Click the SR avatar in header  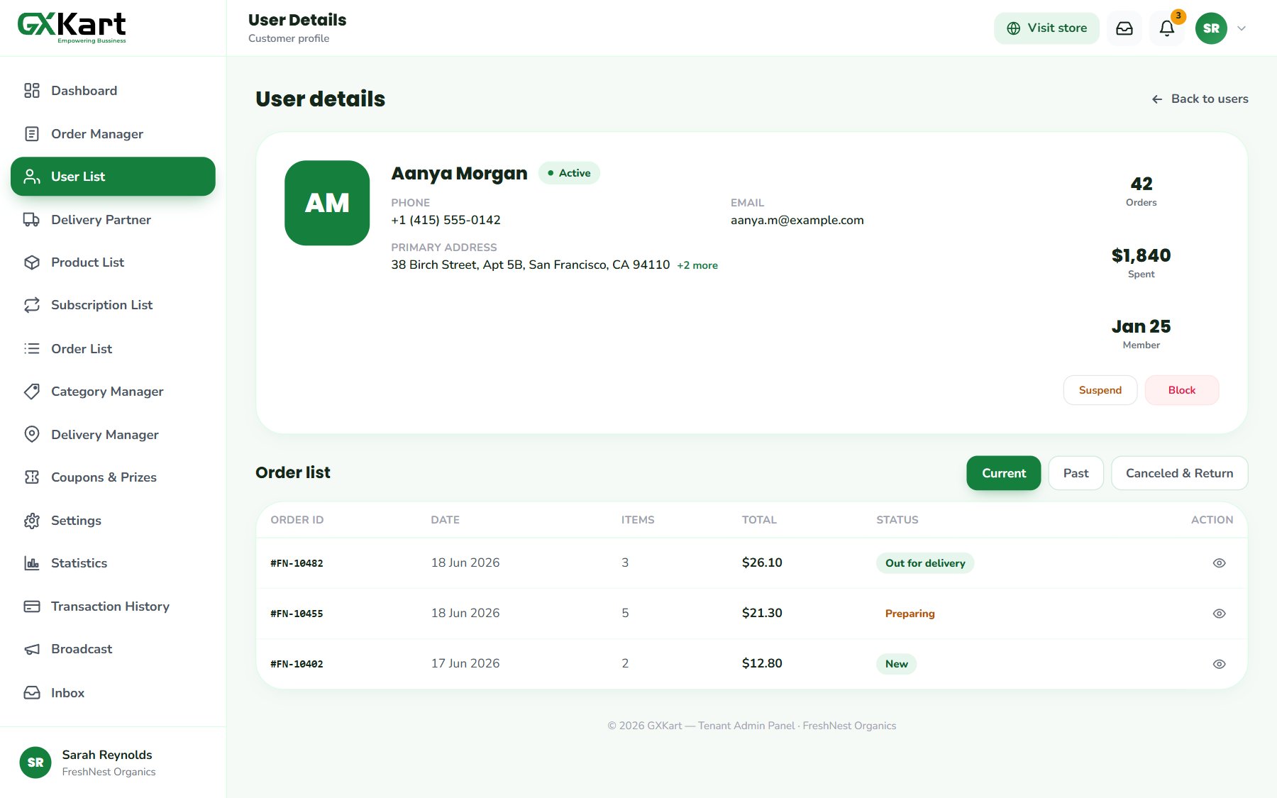pos(1211,28)
